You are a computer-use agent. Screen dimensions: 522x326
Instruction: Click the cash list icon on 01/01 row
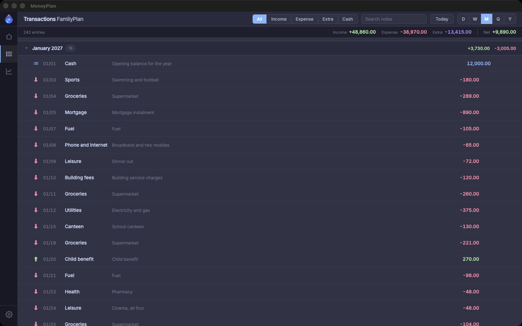36,63
